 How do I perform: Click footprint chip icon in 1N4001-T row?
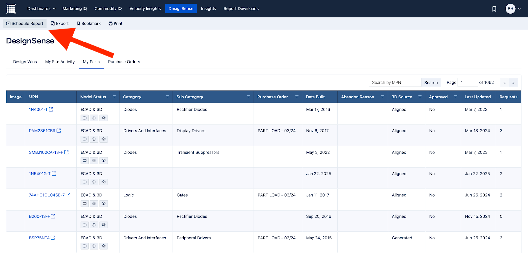click(94, 118)
